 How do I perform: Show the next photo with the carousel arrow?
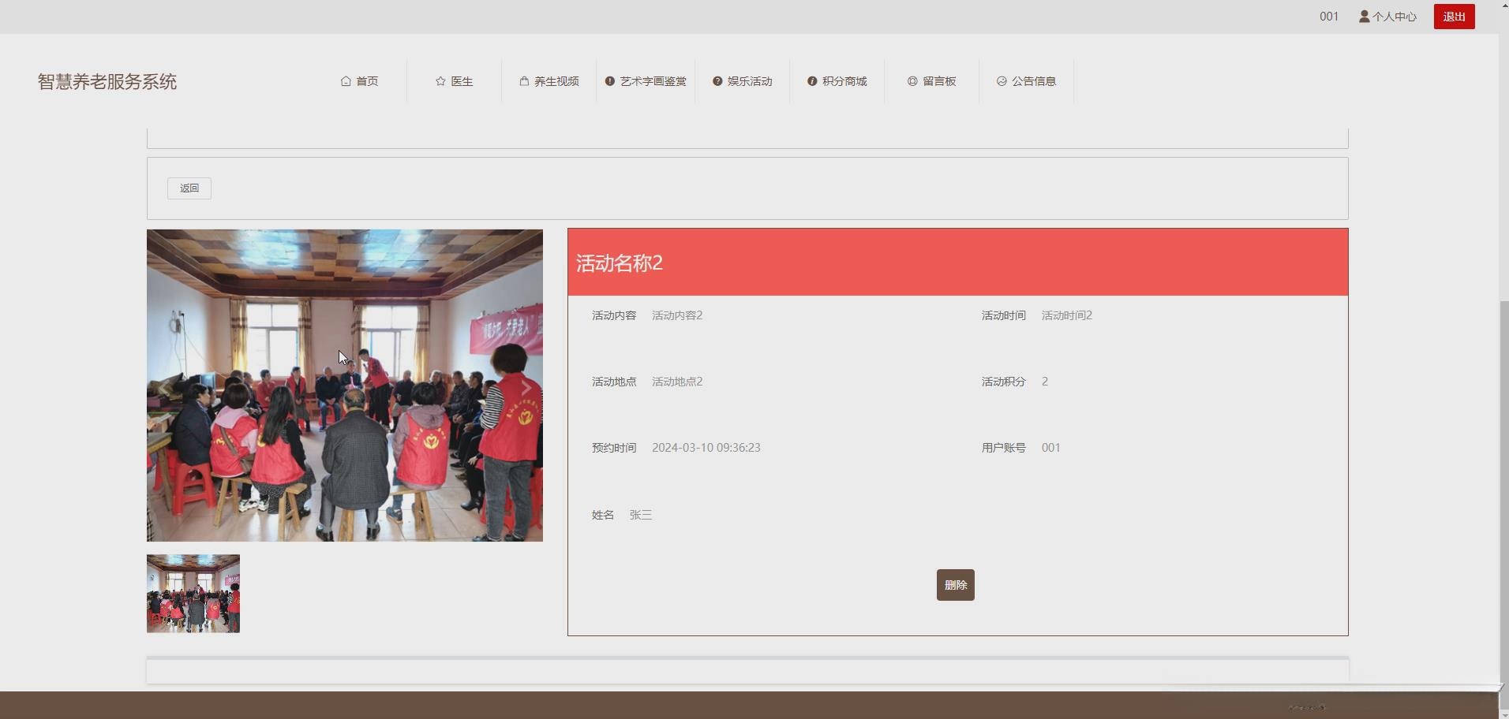(526, 387)
